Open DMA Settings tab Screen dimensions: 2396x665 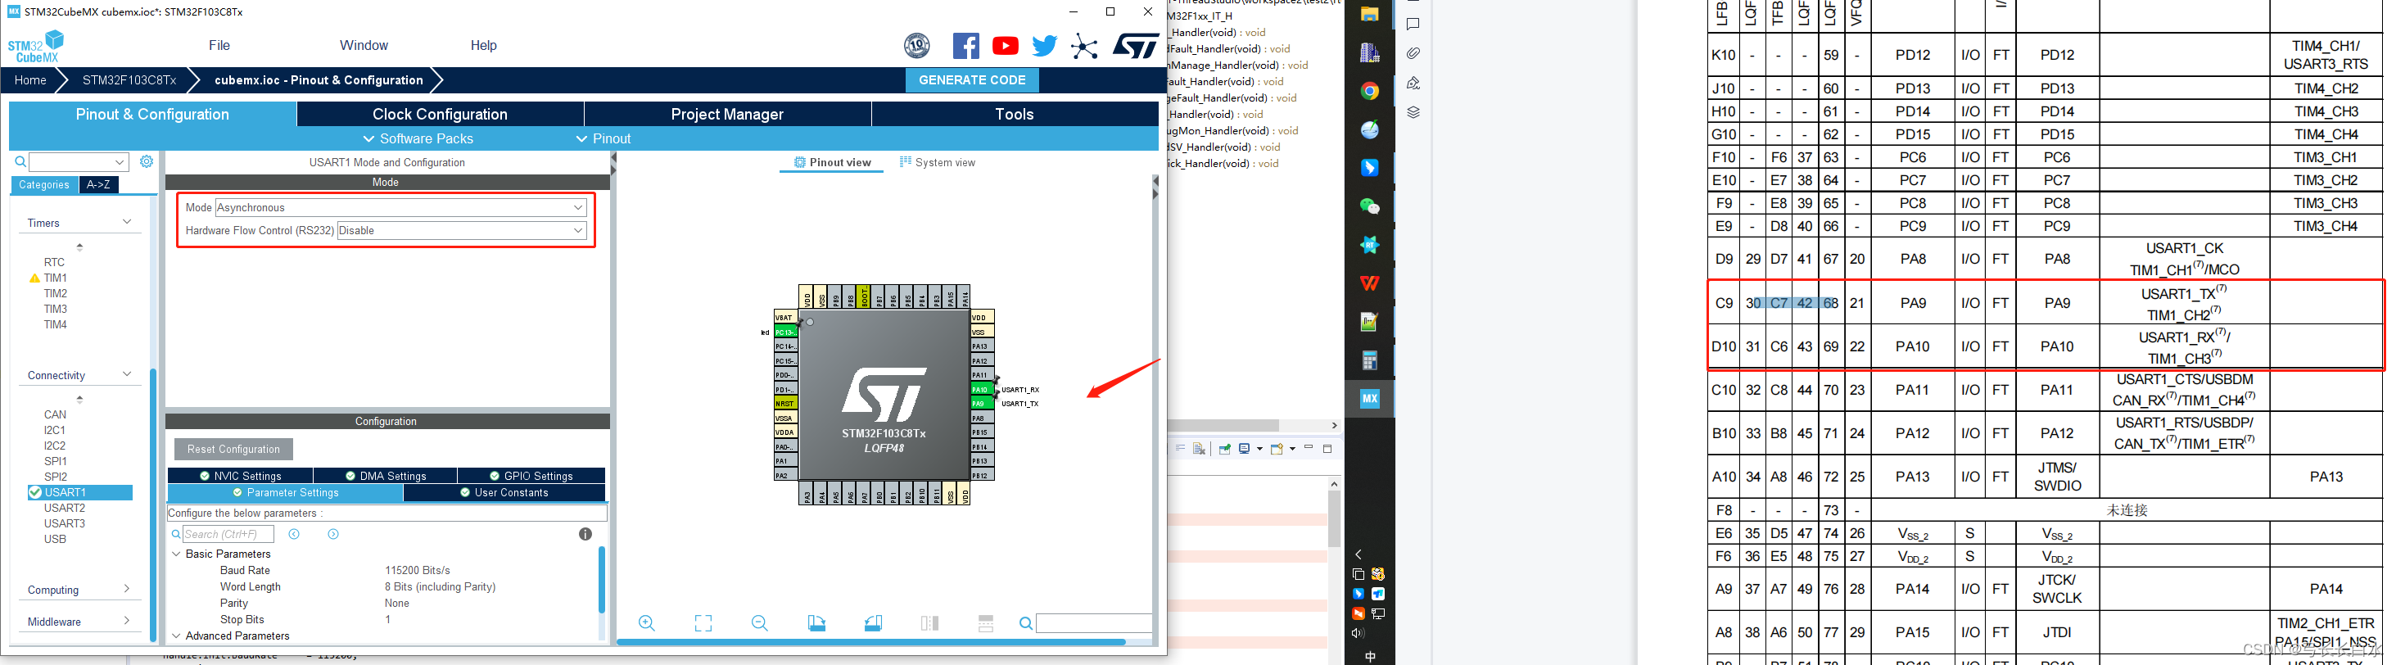(x=385, y=476)
